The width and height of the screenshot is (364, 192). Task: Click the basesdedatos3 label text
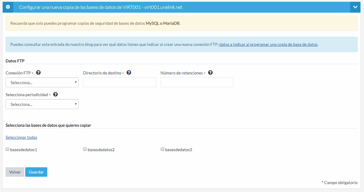coord(179,150)
